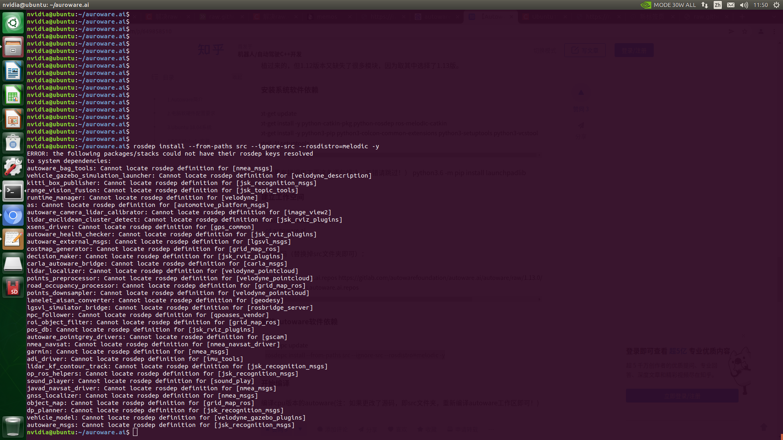
Task: Click the lidar_euclidean_cluster_detect error line
Action: 185,220
